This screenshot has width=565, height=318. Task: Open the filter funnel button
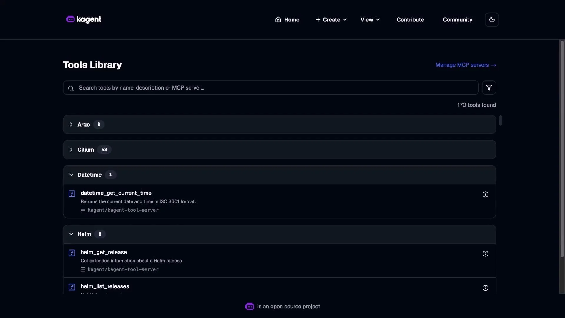click(489, 88)
